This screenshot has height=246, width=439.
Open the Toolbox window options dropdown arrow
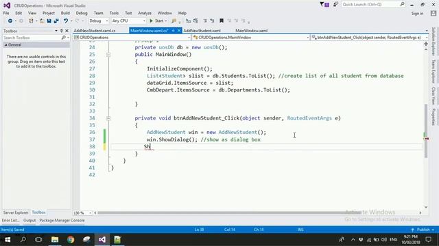click(56, 31)
